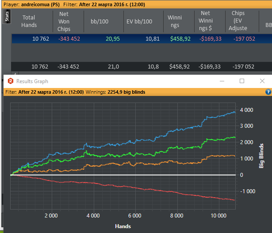Select the 10 762 total hands cell in highlighted row
The width and height of the screenshot is (272, 233).
tap(41, 38)
